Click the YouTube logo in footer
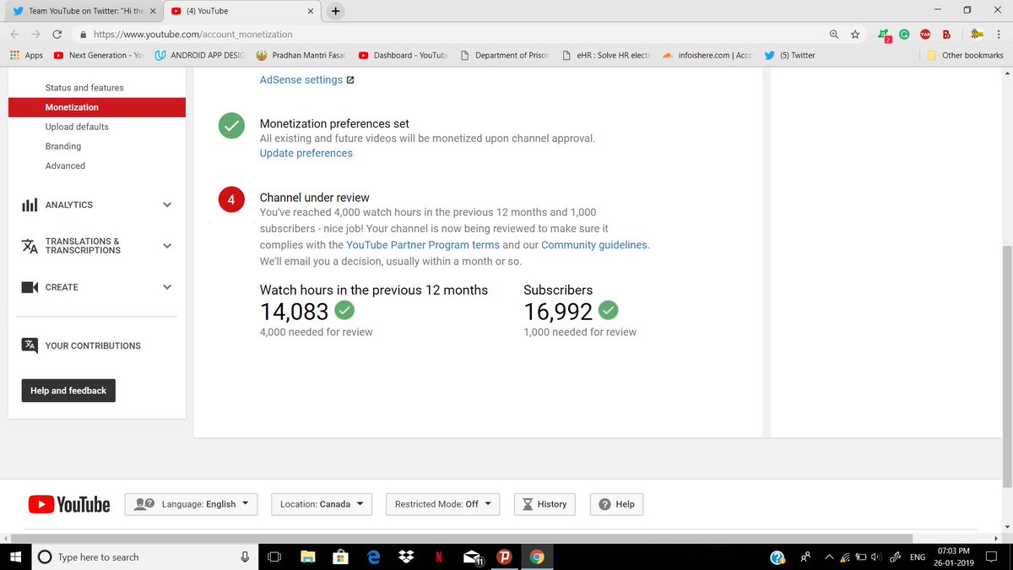The height and width of the screenshot is (570, 1013). [69, 504]
